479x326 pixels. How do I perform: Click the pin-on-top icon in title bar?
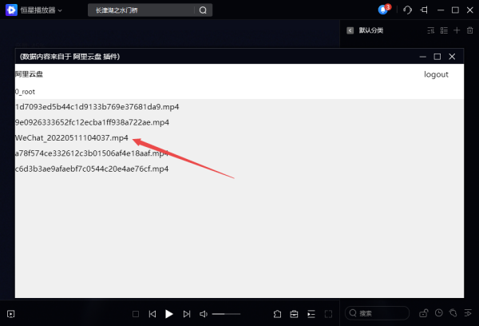(x=424, y=10)
